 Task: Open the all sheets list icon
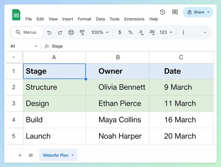click(31, 155)
